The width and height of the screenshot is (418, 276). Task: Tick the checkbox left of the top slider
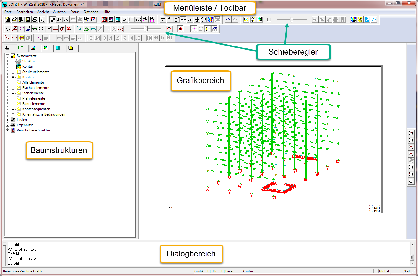coord(269,20)
